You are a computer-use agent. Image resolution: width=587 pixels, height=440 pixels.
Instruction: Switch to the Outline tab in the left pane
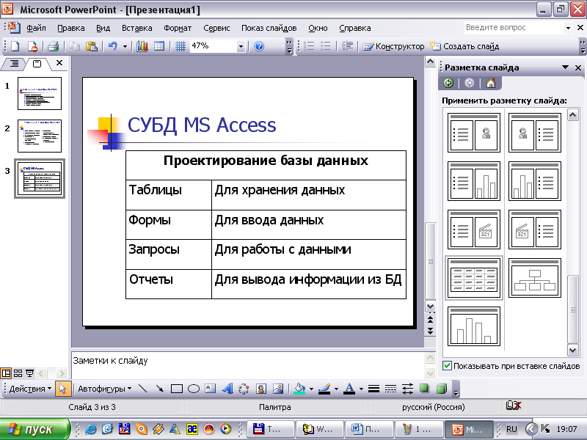(14, 64)
